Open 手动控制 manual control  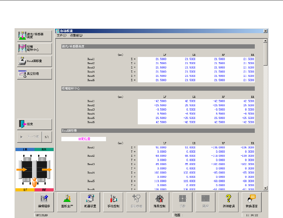click(113, 201)
